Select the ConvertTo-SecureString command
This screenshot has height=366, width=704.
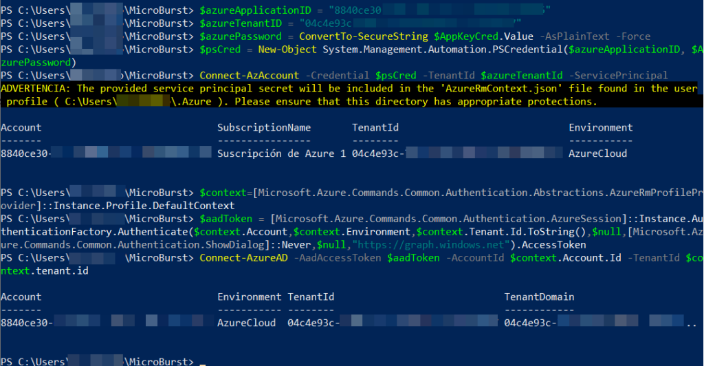tap(364, 36)
